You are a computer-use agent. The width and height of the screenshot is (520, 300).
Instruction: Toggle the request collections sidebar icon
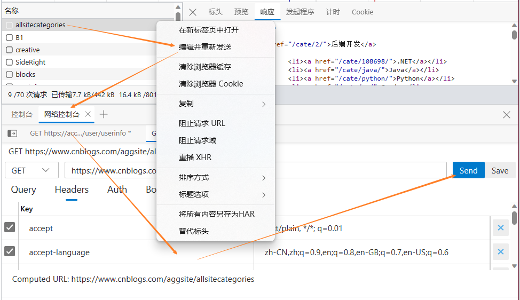point(12,133)
